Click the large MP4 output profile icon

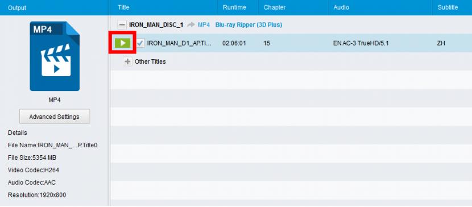(x=55, y=56)
